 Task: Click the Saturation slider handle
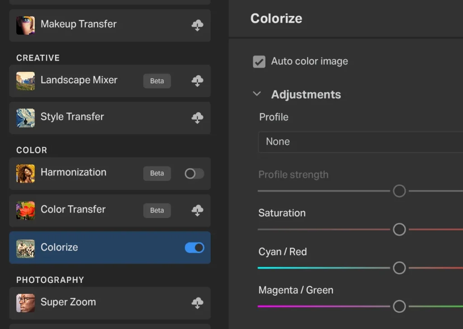pyautogui.click(x=399, y=230)
